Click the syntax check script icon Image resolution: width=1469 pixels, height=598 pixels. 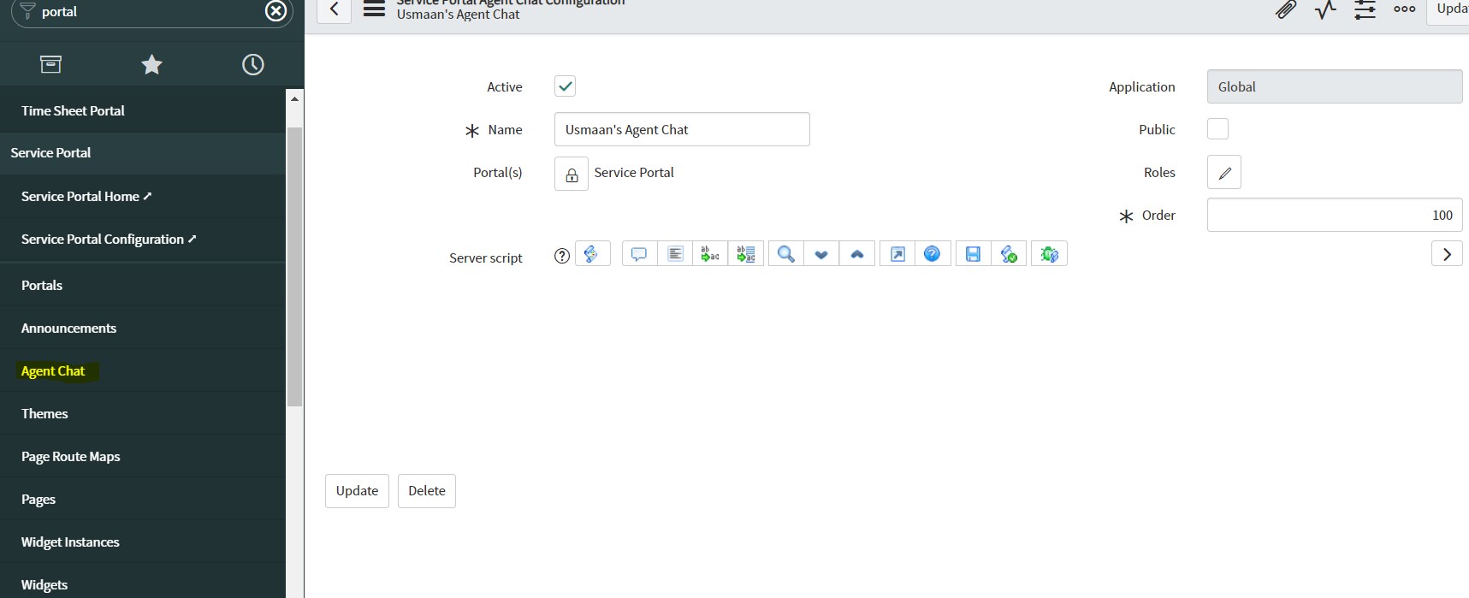pyautogui.click(x=1009, y=254)
